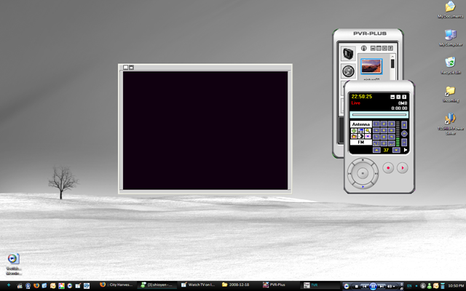Click the help question mark on remote display
466x291 pixels.
(404, 97)
